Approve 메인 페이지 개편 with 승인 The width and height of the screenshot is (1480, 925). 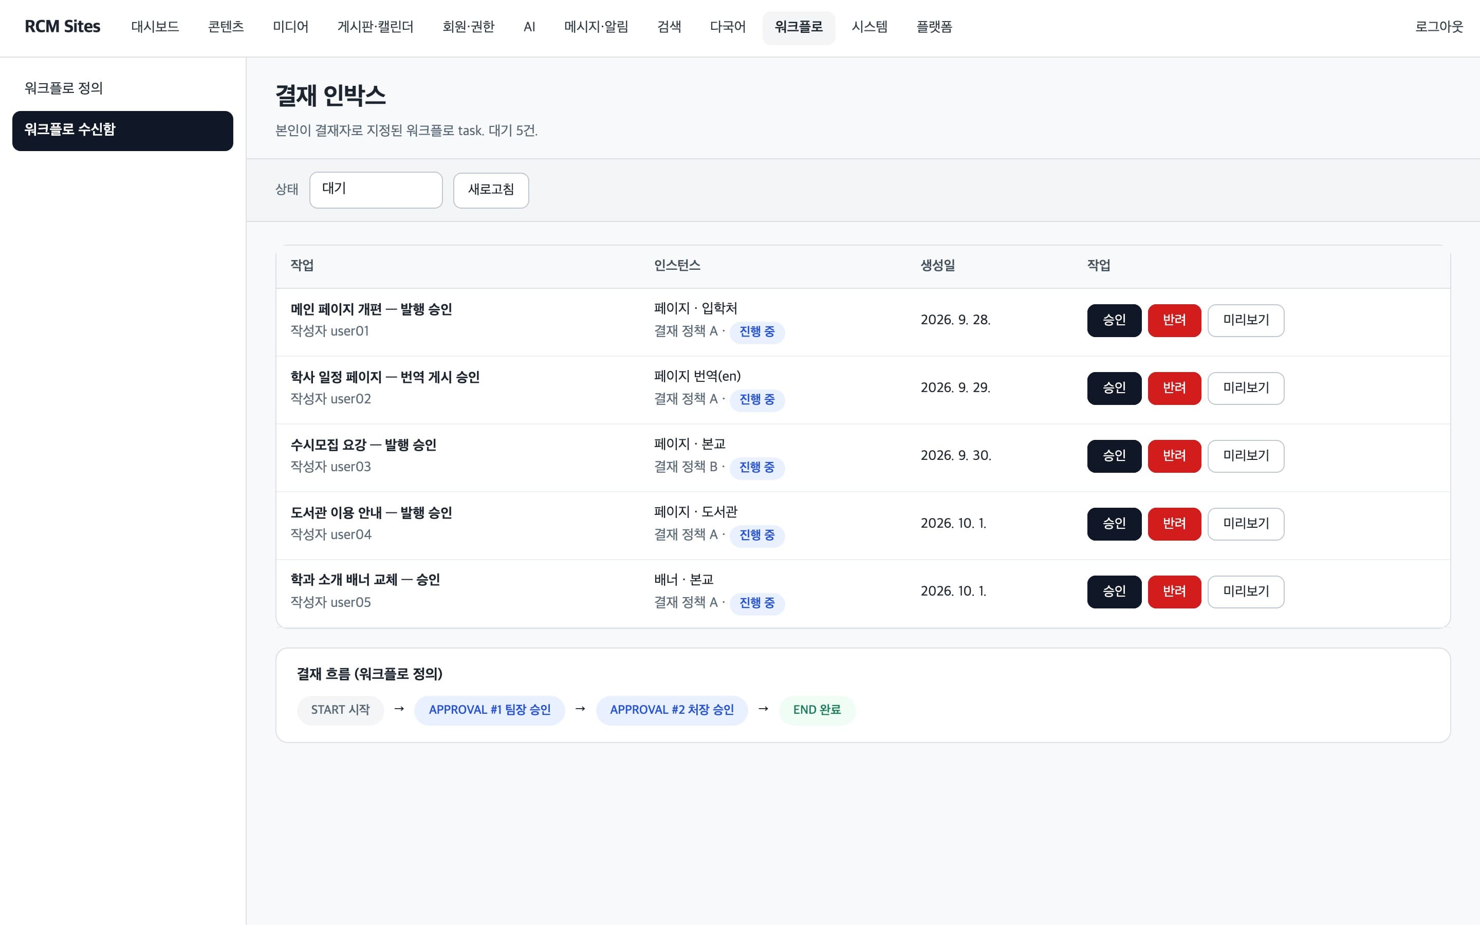(1114, 321)
